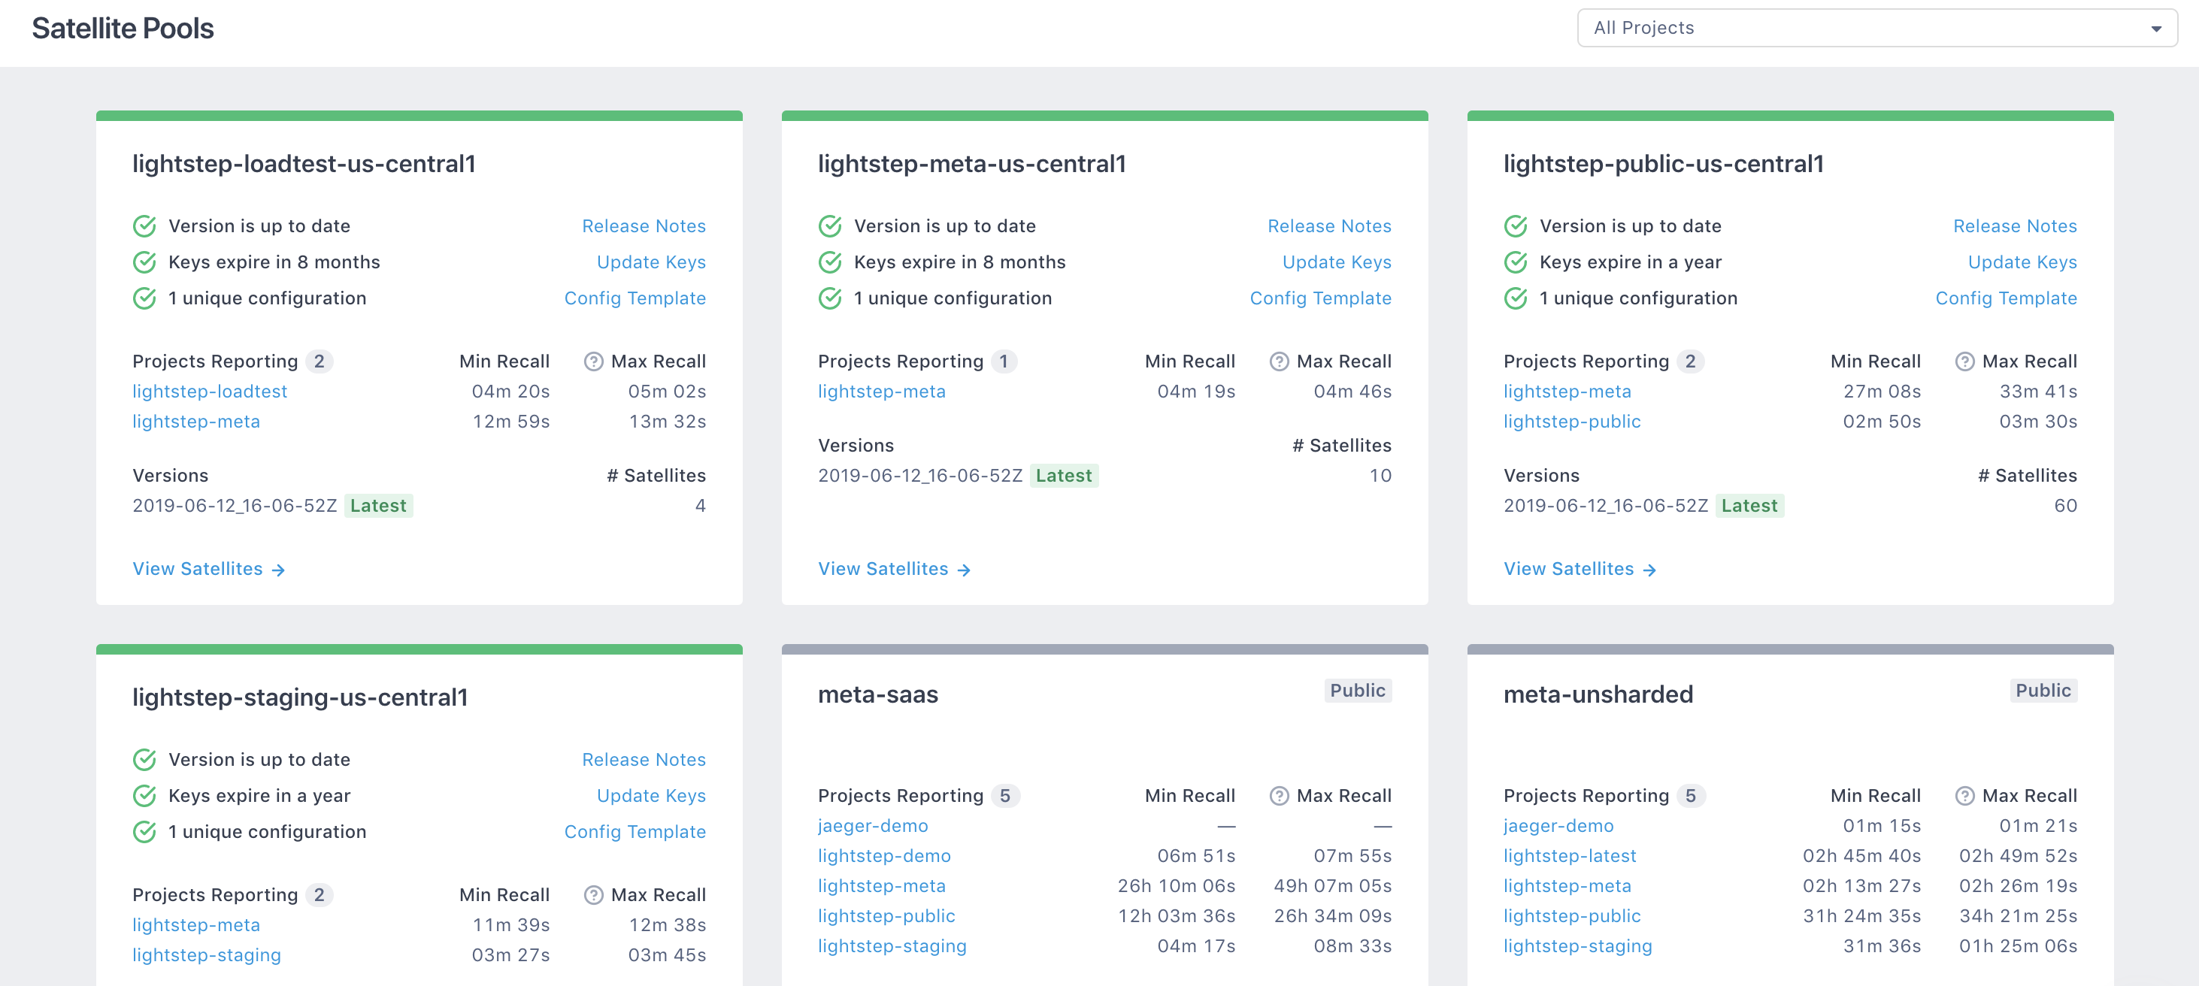2199x986 pixels.
Task: Click Max Recall help icon in lightstep-loadtest-us-central1 card
Action: pos(593,361)
